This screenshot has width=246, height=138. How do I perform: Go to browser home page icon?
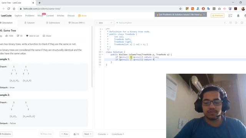(x=14, y=9)
